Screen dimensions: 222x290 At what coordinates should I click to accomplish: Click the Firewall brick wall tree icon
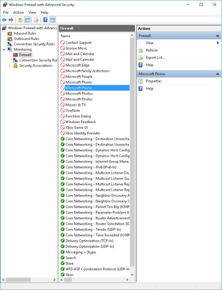[x=16, y=55]
